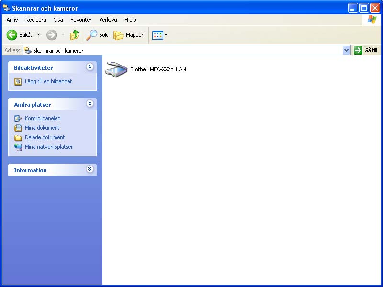Click the Brother MFC-XXXX LAN label
This screenshot has width=383, height=287.
pos(158,69)
